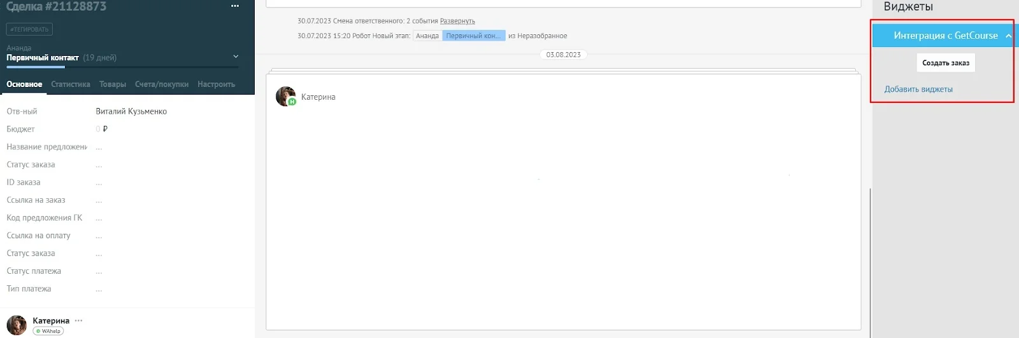Screen dimensions: 1019x338
Task: Expand the Первичный контакт stage dropdown
Action: click(x=236, y=57)
